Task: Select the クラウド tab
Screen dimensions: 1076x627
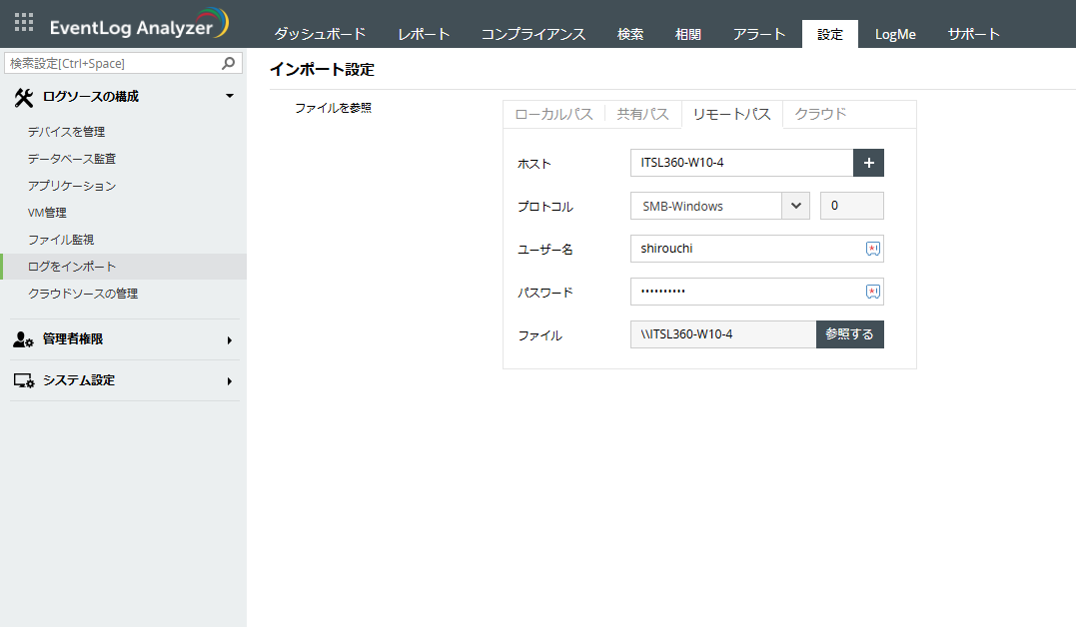Action: point(820,114)
